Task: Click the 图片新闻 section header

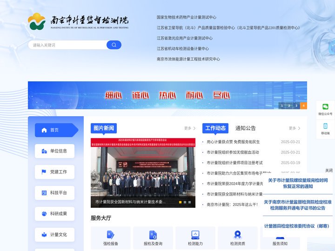Action: [104, 128]
